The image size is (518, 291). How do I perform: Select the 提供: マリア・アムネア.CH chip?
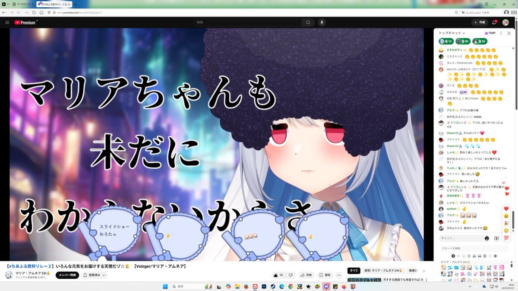click(x=383, y=271)
